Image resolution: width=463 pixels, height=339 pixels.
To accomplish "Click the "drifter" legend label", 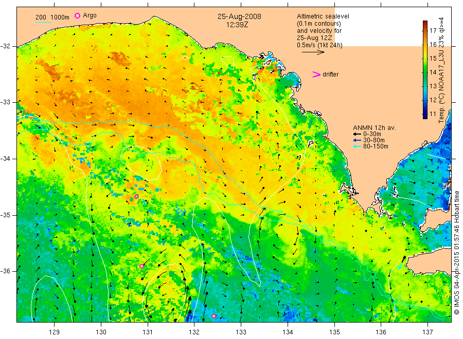I will tap(330, 74).
